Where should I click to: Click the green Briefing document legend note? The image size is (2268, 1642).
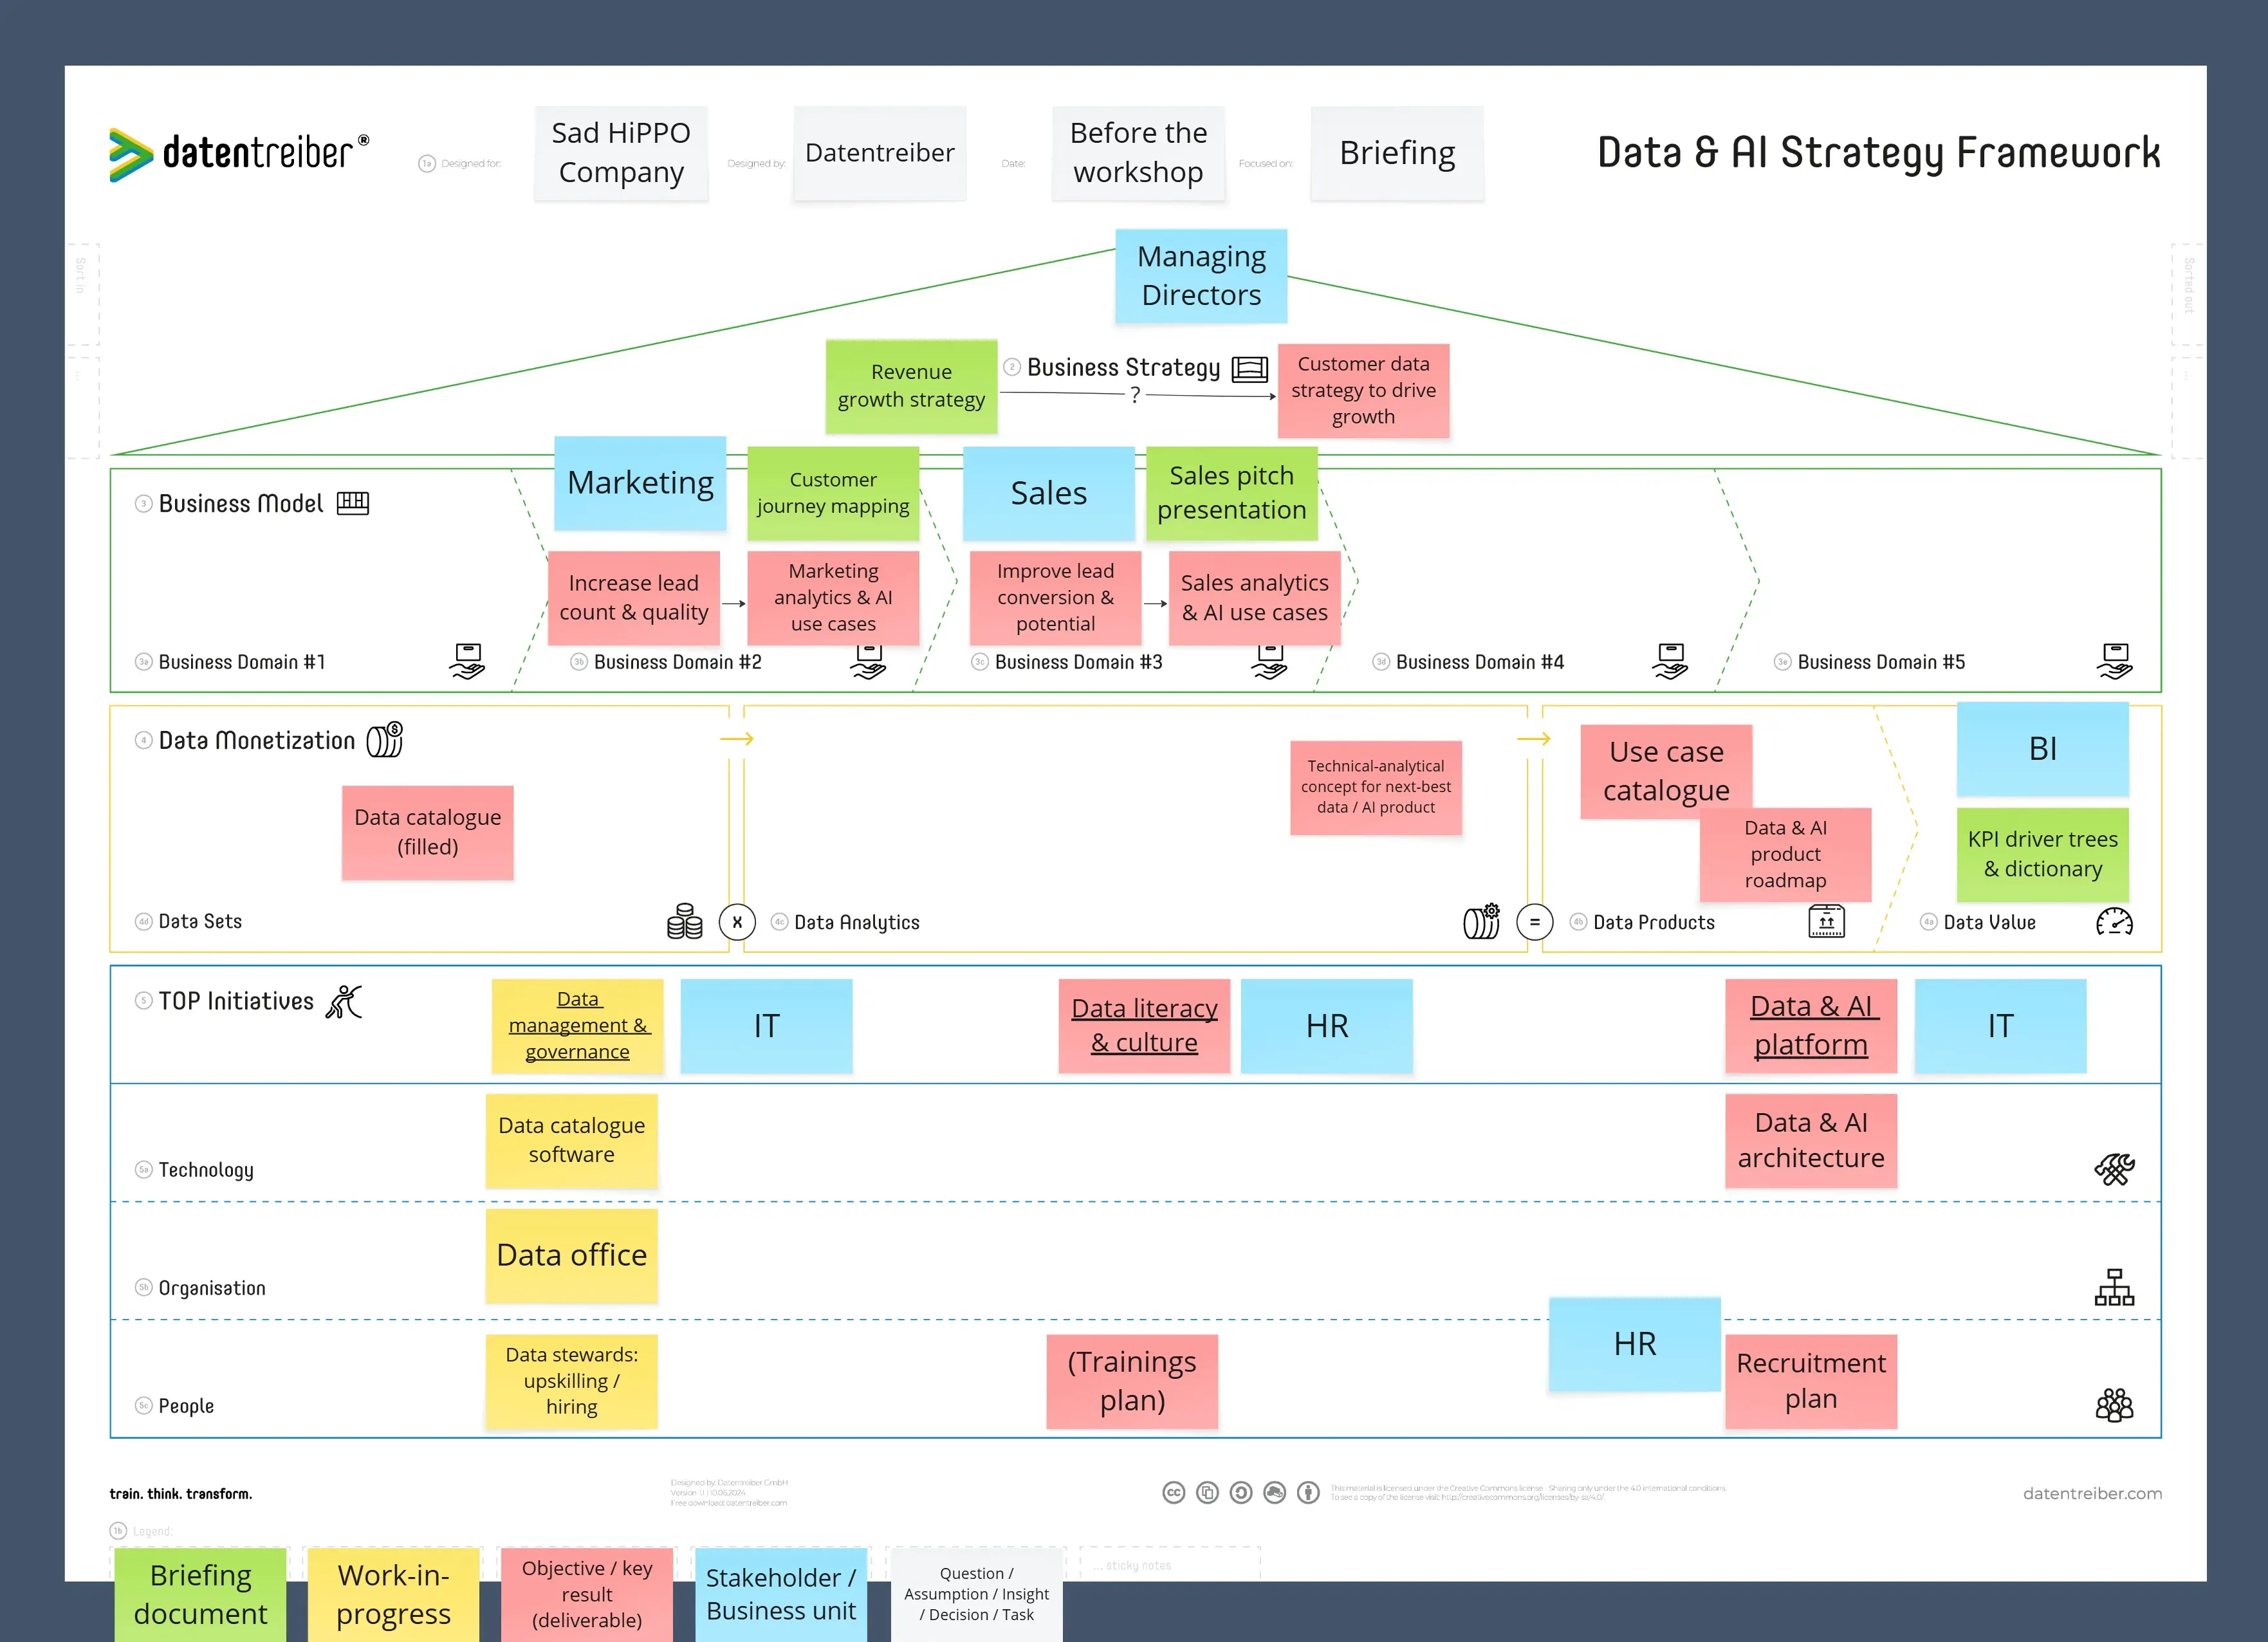coord(201,1595)
